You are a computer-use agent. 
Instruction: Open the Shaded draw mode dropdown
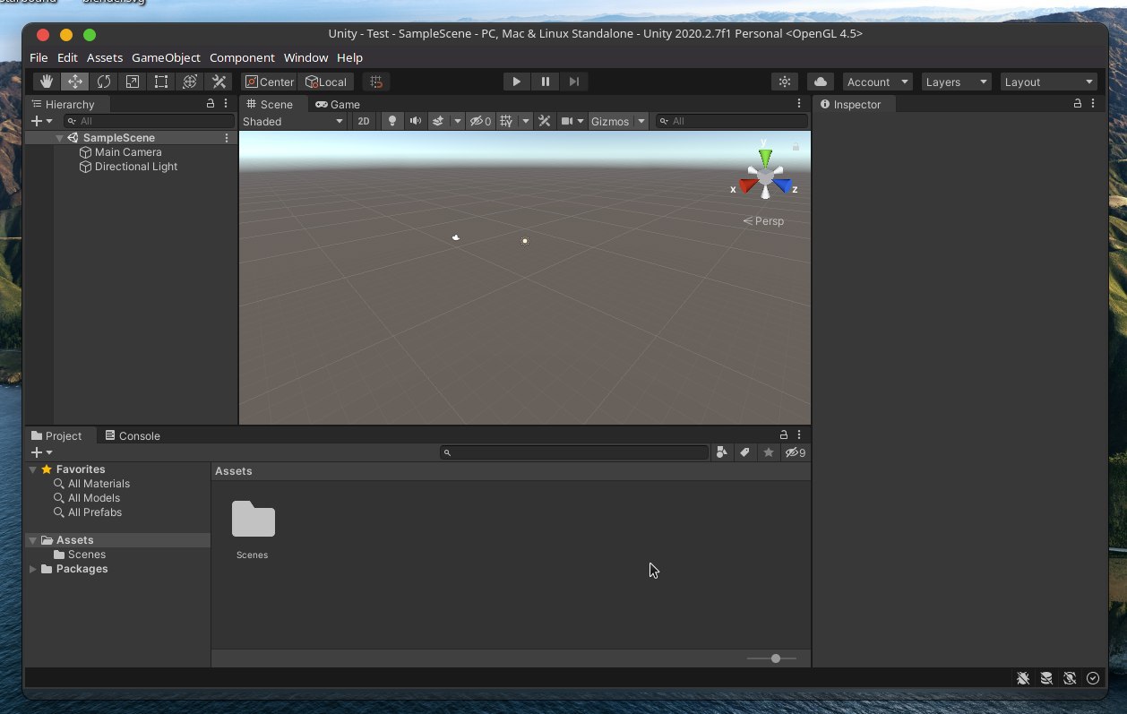(293, 121)
